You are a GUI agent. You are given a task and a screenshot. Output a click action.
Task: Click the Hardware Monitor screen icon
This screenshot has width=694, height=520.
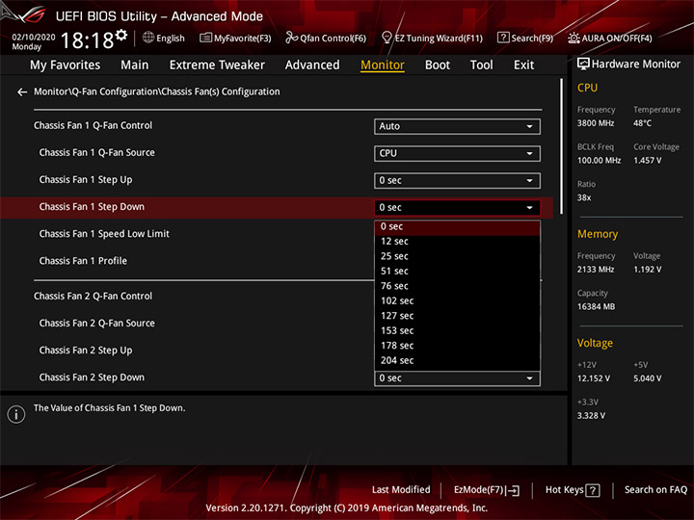click(583, 65)
